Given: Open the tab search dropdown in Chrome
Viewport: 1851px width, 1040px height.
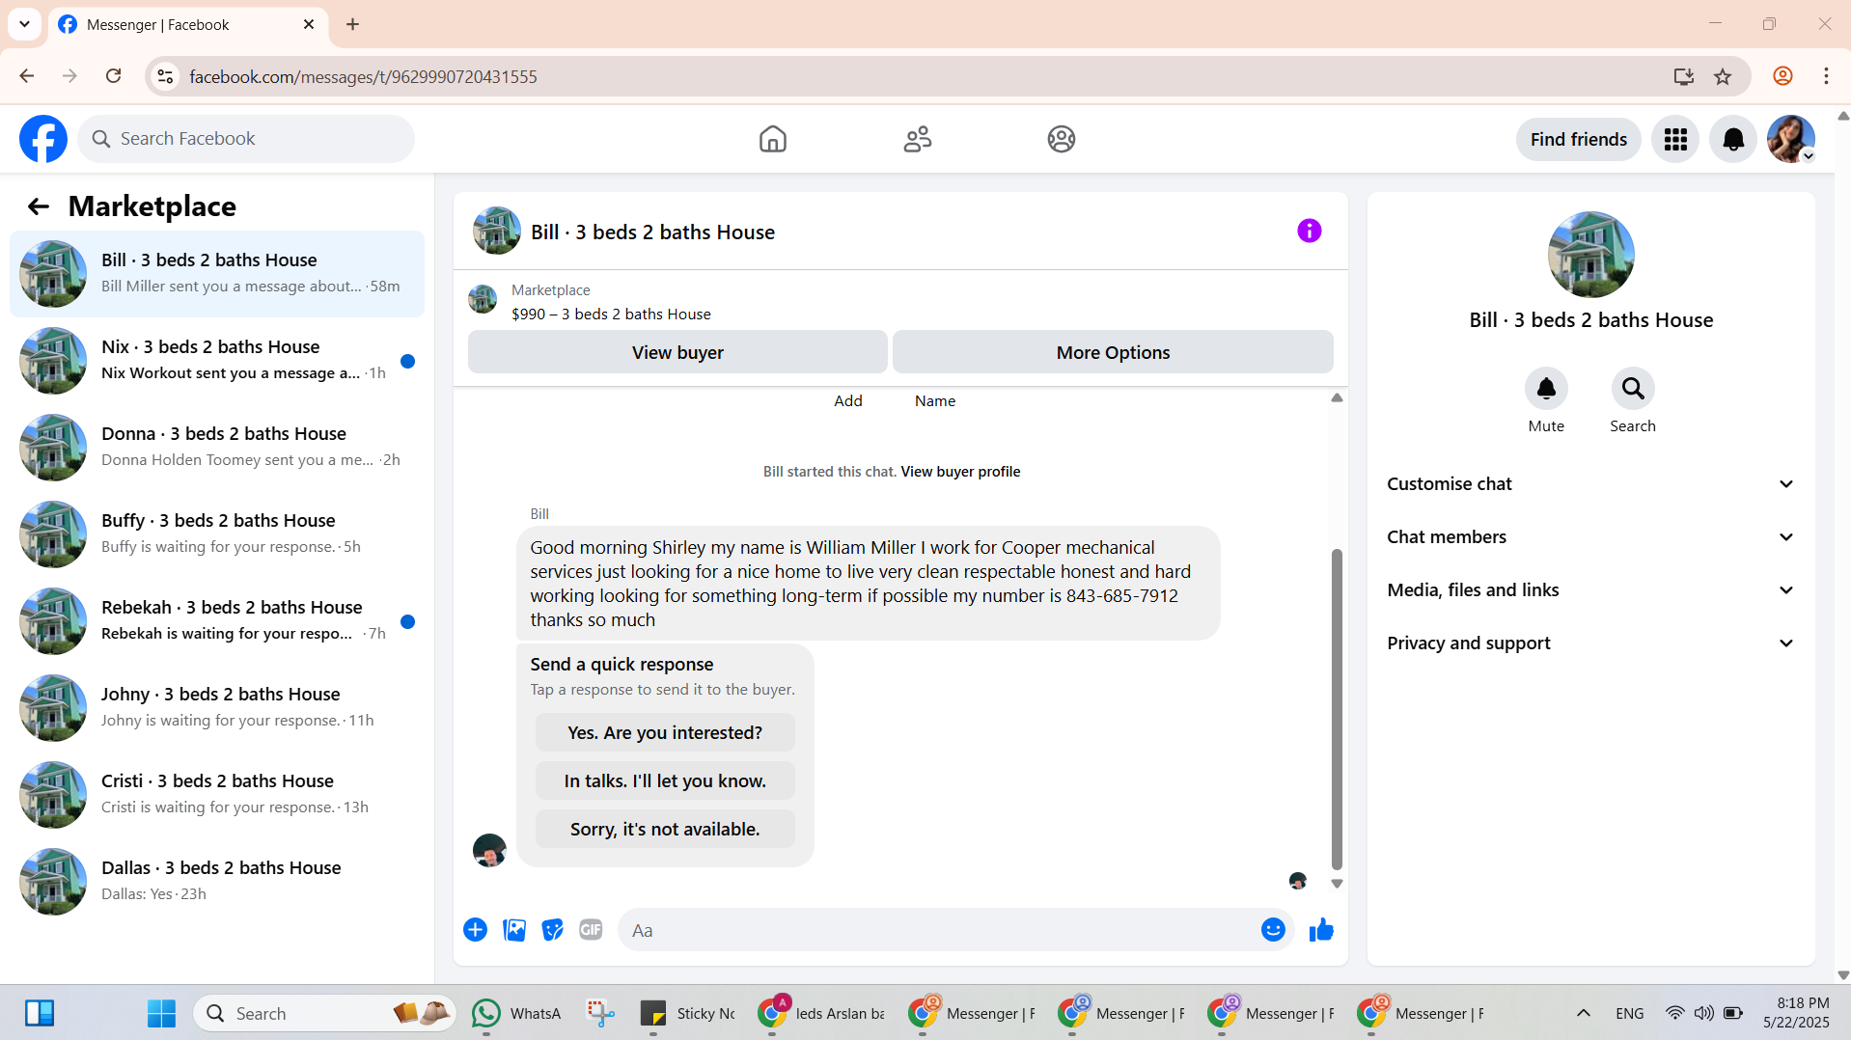Looking at the screenshot, I should coord(24,24).
